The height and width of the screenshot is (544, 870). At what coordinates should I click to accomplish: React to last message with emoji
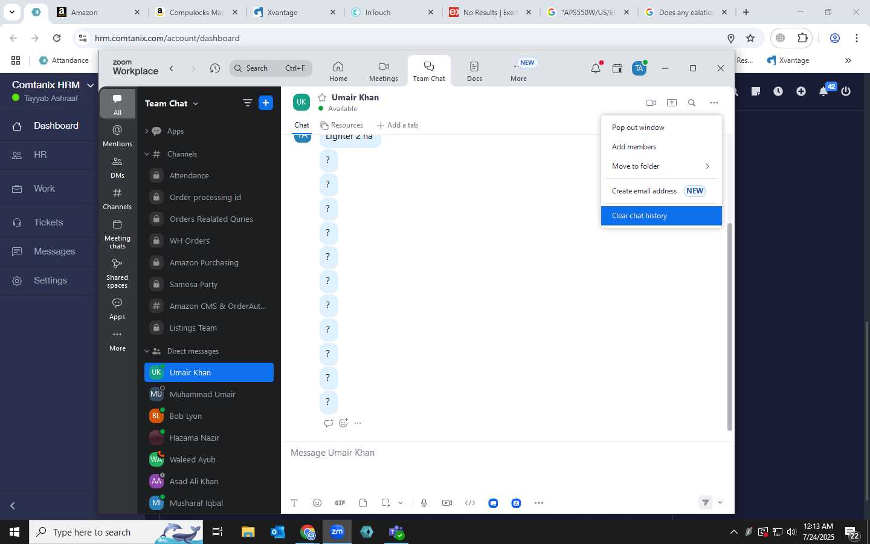[343, 423]
